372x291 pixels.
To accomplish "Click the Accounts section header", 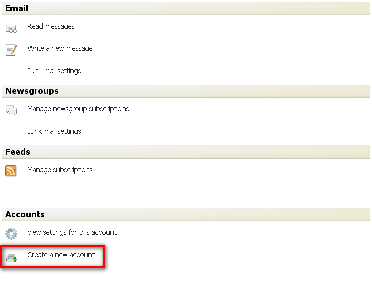I will 25,214.
